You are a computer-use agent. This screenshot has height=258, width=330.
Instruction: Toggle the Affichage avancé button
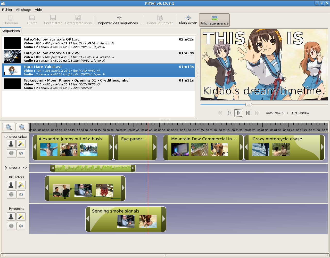[214, 20]
